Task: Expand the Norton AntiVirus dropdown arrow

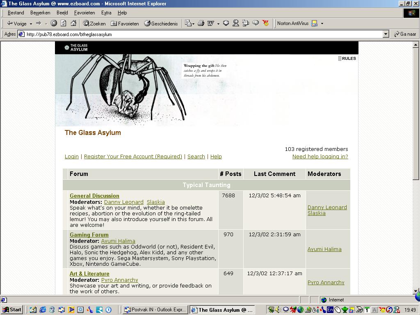Action: click(322, 24)
